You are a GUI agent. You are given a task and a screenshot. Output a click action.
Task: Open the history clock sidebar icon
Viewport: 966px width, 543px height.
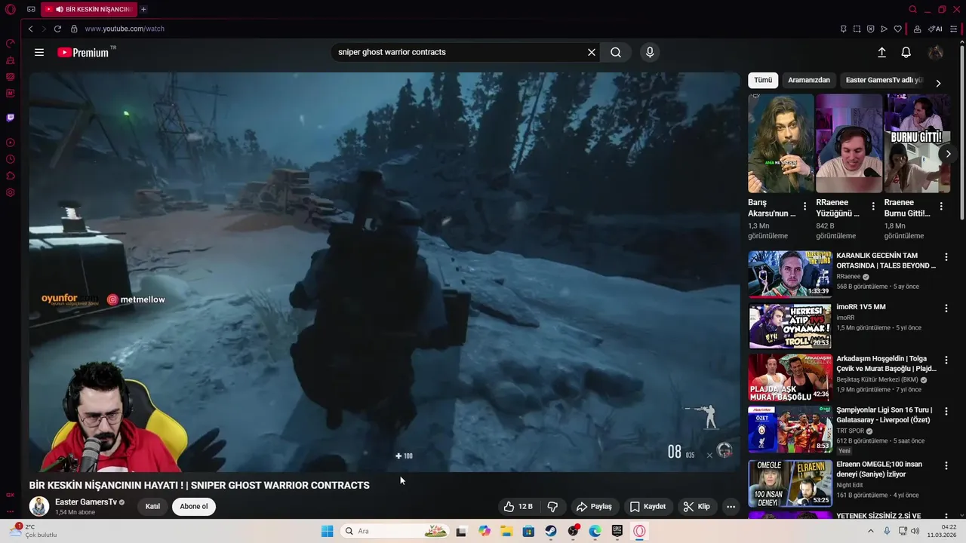tap(11, 159)
